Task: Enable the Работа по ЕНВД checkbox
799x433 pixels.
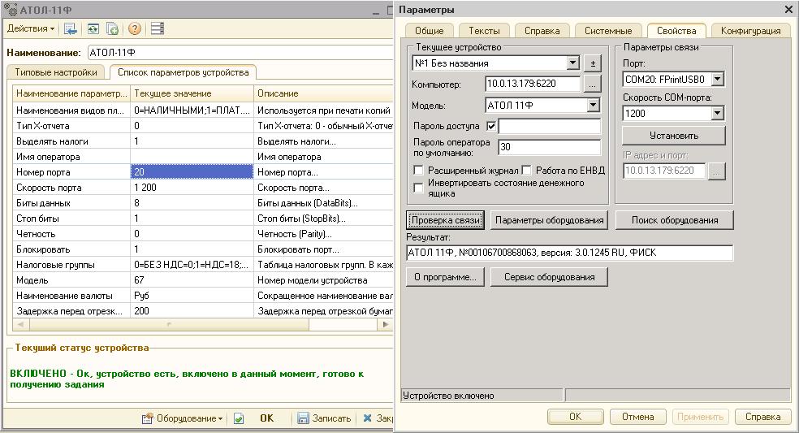Action: click(x=526, y=171)
